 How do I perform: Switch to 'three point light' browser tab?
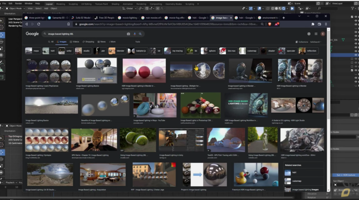35,18
